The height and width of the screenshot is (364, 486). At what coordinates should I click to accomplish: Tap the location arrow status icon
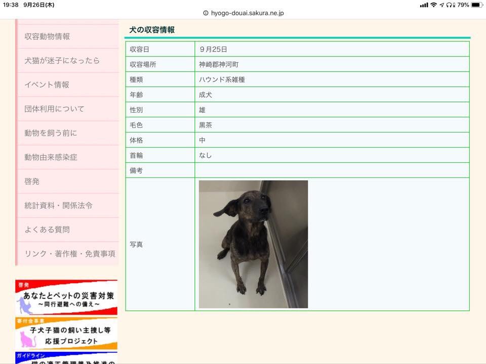pos(441,5)
